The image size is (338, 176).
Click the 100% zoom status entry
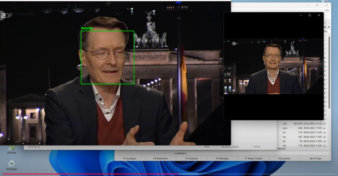coord(207,147)
